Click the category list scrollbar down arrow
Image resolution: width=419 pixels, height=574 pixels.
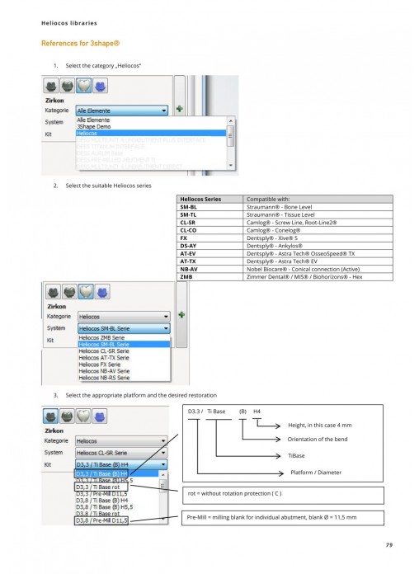230,166
